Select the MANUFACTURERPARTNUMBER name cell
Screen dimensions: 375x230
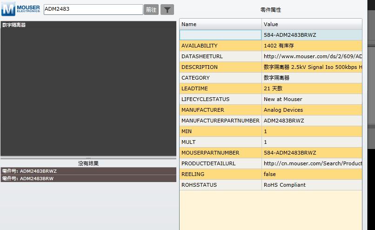[x=221, y=121]
